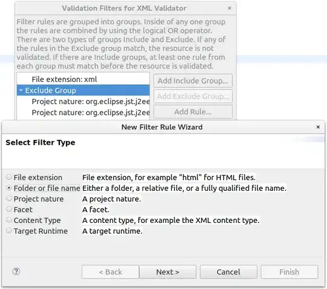The width and height of the screenshot is (327, 289).
Task: Select the second Project nature rule
Action: pos(83,113)
